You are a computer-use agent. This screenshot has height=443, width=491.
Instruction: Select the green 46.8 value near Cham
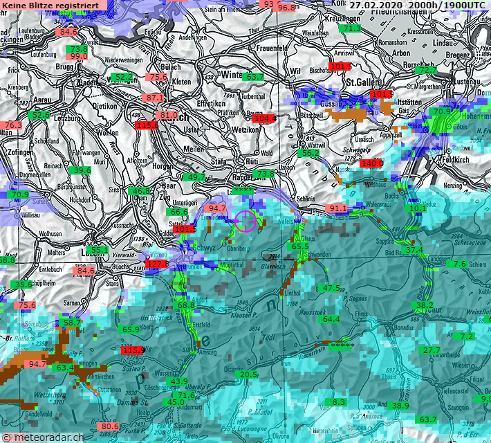click(x=139, y=191)
